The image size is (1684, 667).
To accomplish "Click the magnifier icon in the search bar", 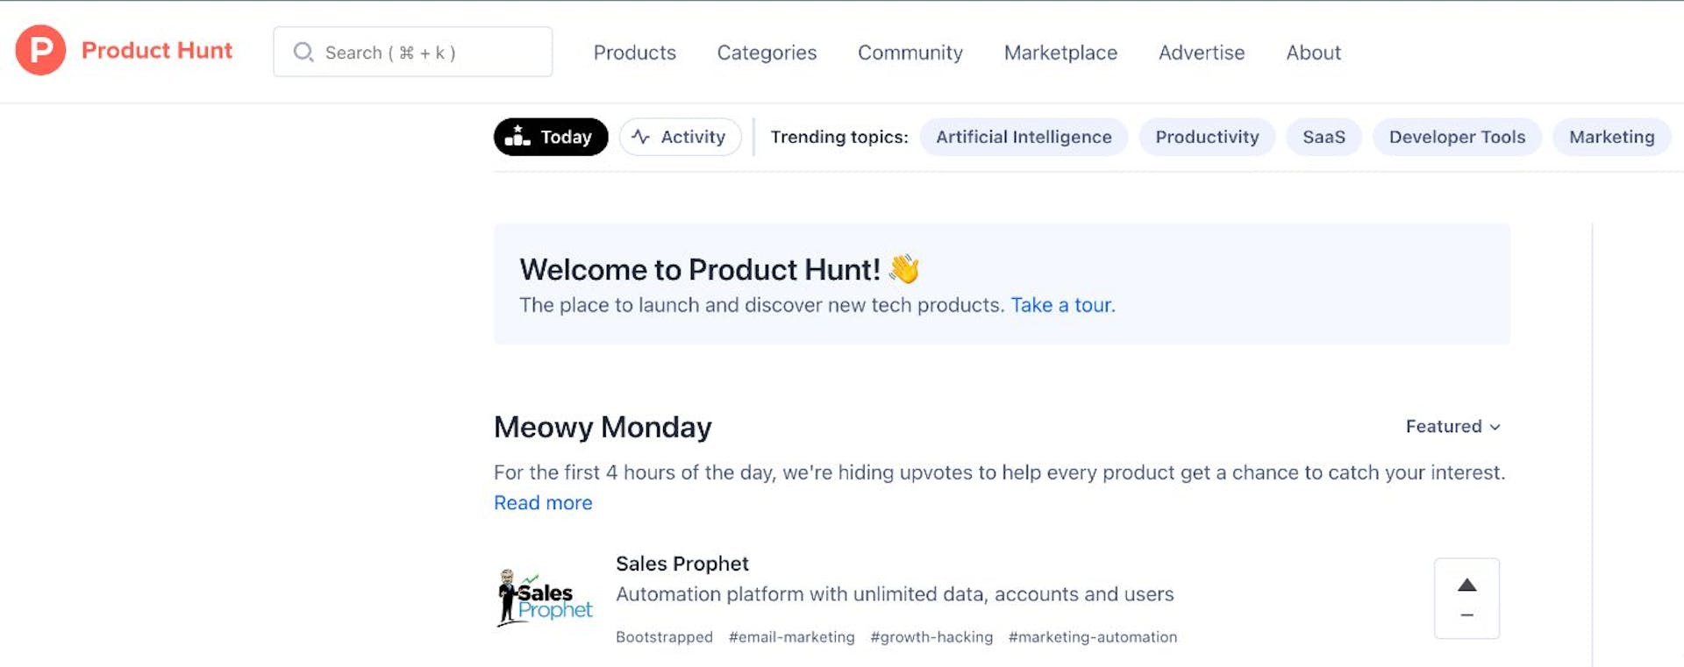I will 303,52.
